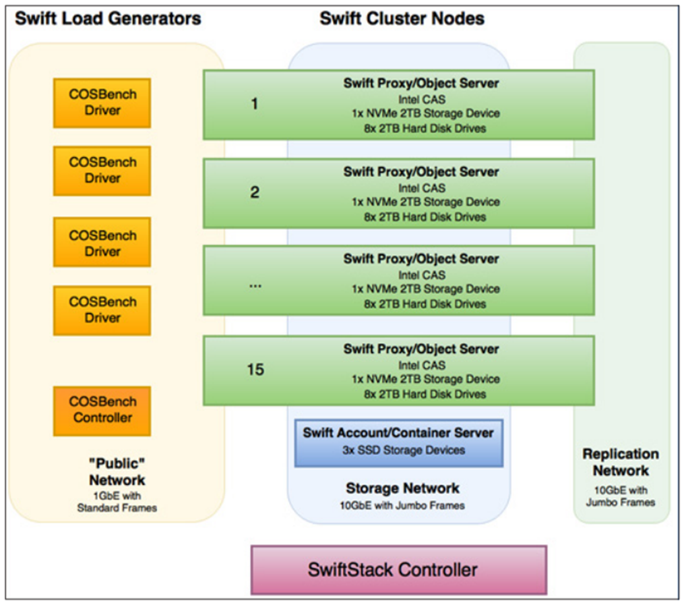Image resolution: width=684 pixels, height=605 pixels.
Task: Click '3x SSD Storage Devices' text
Action: (x=404, y=451)
